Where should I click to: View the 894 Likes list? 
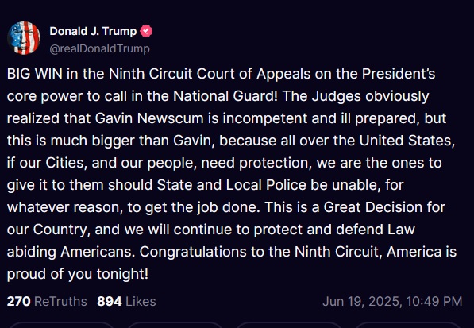click(x=126, y=302)
